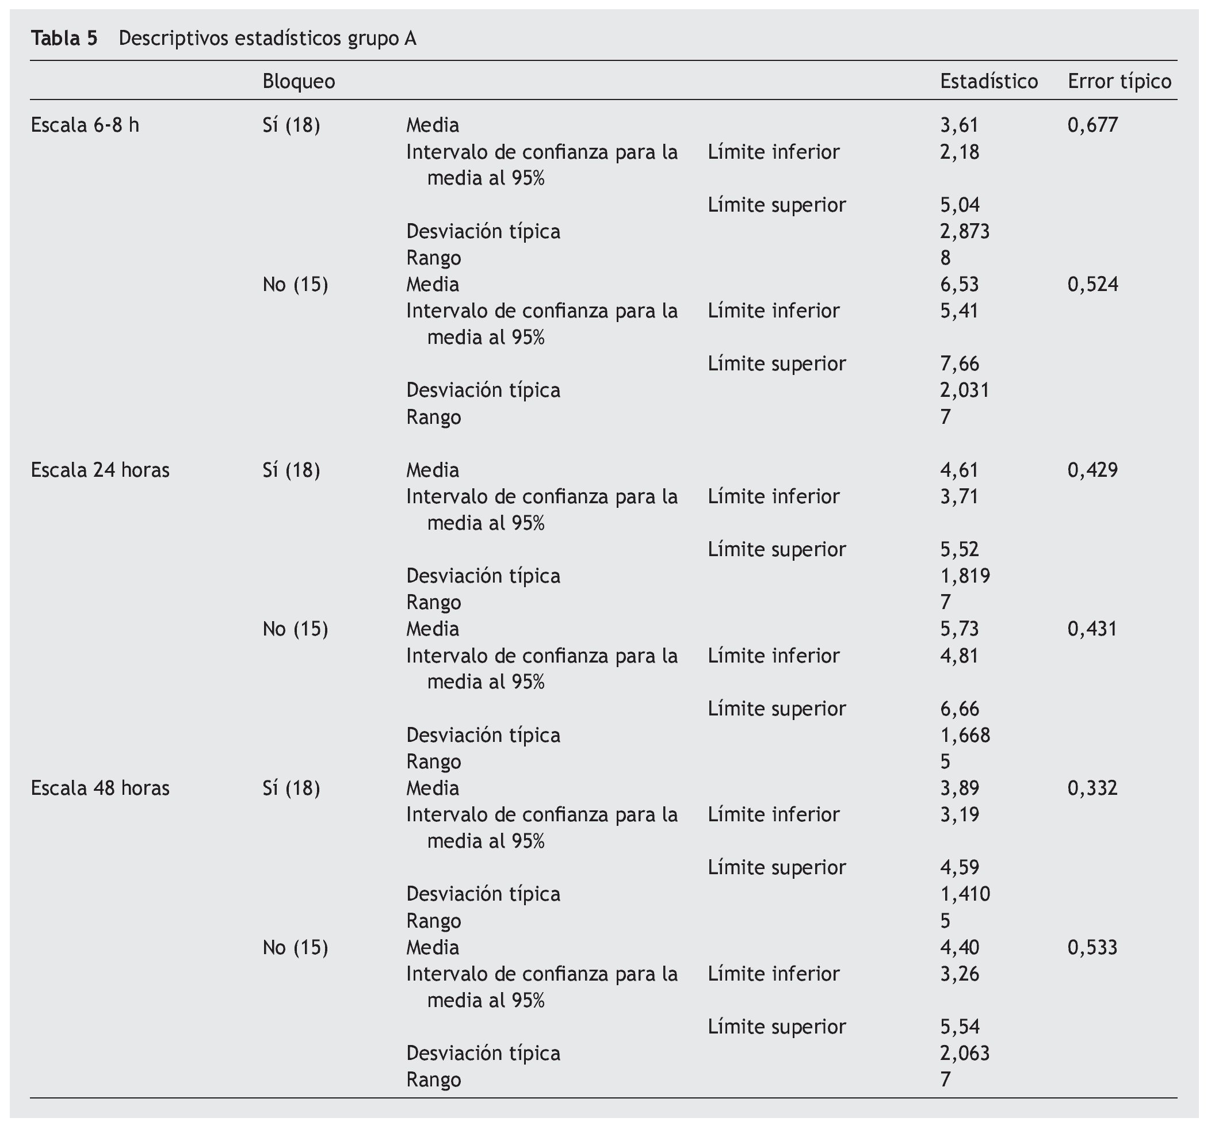Viewport: 1215px width, 1133px height.
Task: Select the 'Error típico' column header
Action: [1119, 81]
